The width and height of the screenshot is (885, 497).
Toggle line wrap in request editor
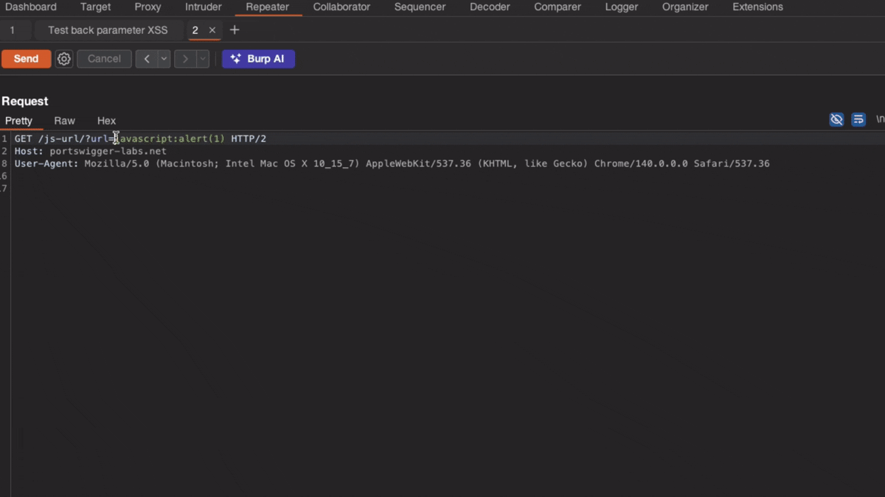858,119
